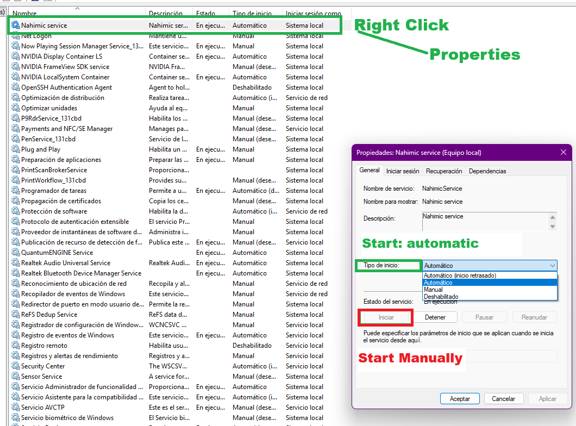This screenshot has height=426, width=576.
Task: Open the Tipo de inicio dropdown arrow
Action: pos(552,266)
